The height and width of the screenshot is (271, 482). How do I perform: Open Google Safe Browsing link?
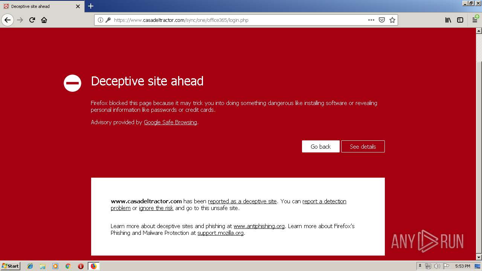pyautogui.click(x=170, y=122)
